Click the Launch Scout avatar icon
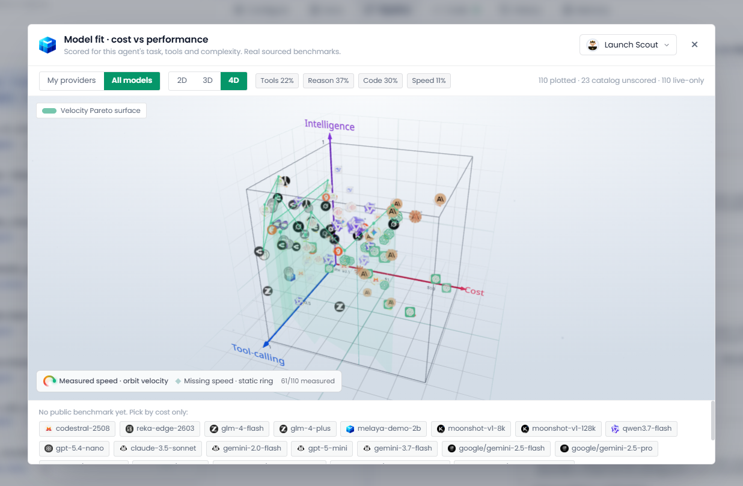743x486 pixels. point(593,45)
